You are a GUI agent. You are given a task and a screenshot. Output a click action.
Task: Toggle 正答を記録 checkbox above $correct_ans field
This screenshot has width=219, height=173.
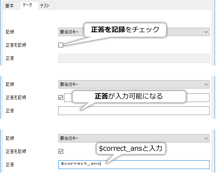click(61, 151)
